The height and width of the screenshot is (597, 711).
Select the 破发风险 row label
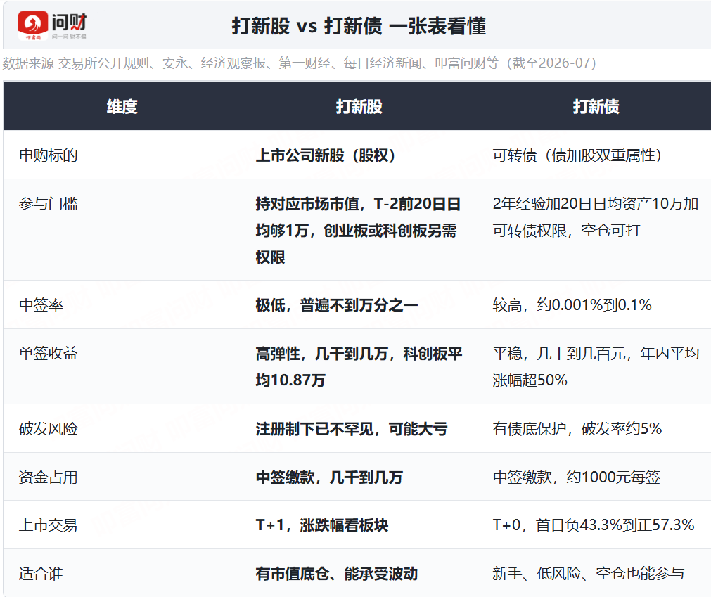pyautogui.click(x=48, y=429)
